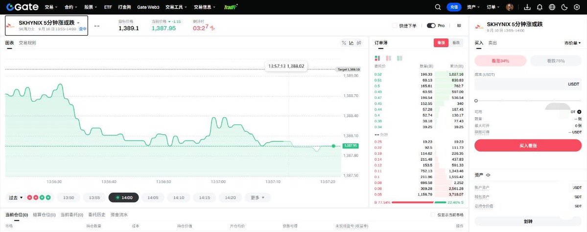Click the globe language icon
Image resolution: width=587 pixels, height=232 pixels.
pyautogui.click(x=552, y=7)
